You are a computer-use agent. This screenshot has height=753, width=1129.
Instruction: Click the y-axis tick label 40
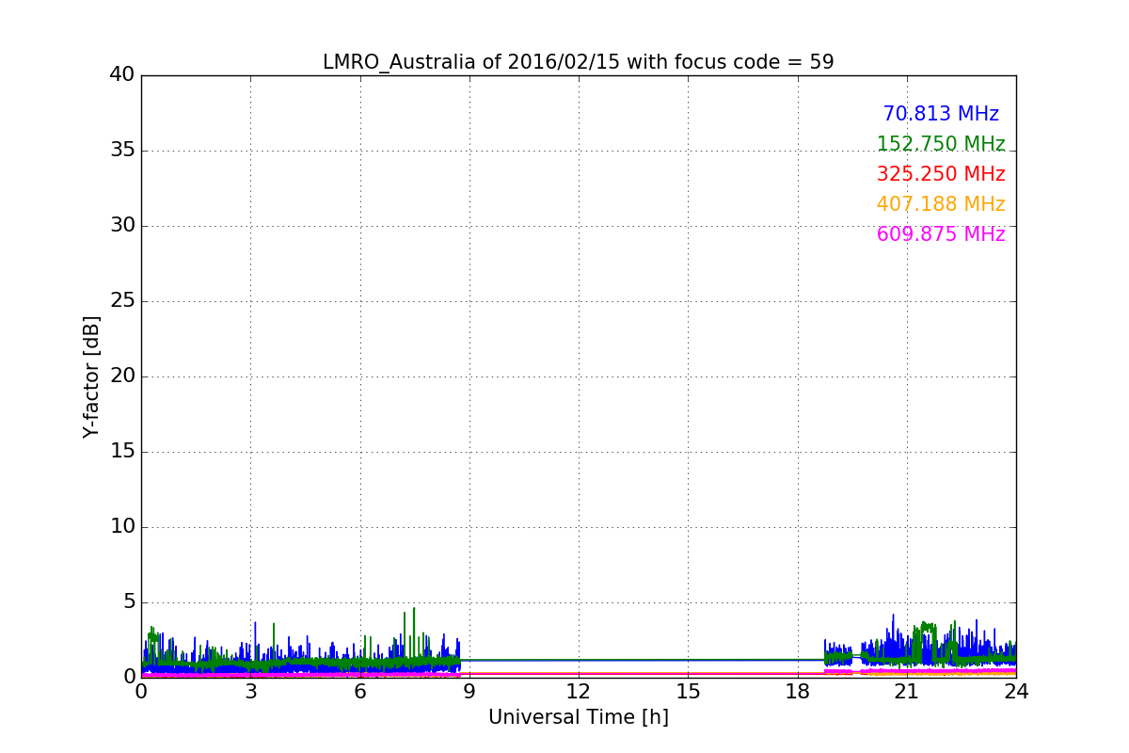coord(121,75)
